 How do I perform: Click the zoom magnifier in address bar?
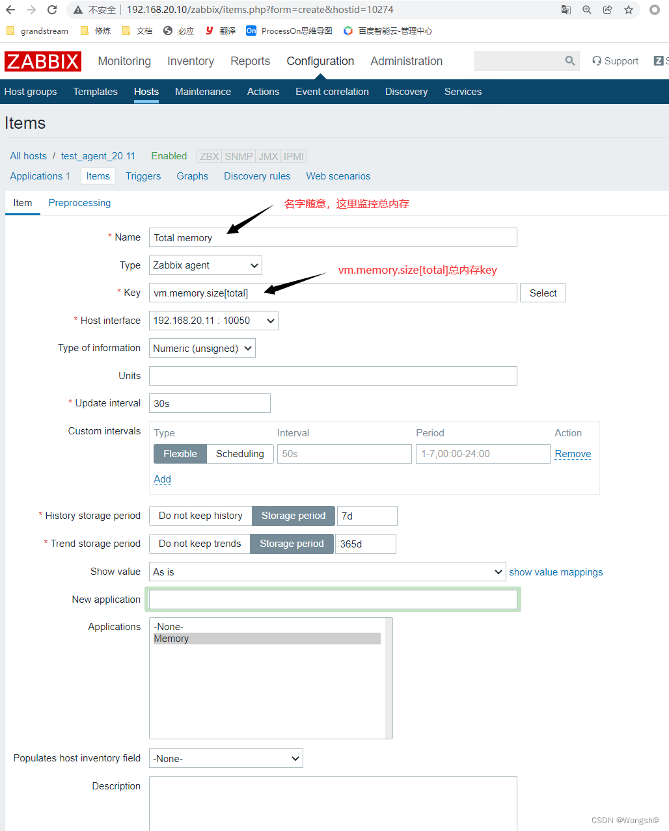[587, 10]
